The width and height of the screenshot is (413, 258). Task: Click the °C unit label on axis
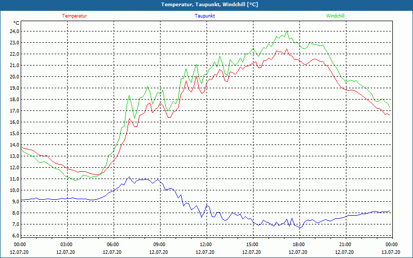16,23
